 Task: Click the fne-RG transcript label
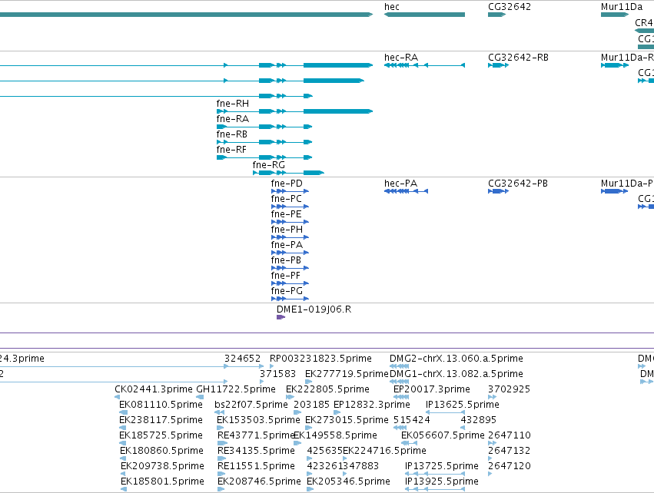point(269,165)
